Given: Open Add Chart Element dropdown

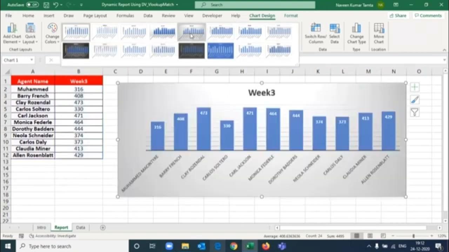Looking at the screenshot, I should click(12, 34).
